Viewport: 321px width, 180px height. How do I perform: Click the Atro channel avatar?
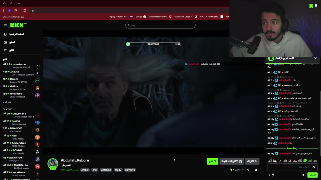[37, 137]
